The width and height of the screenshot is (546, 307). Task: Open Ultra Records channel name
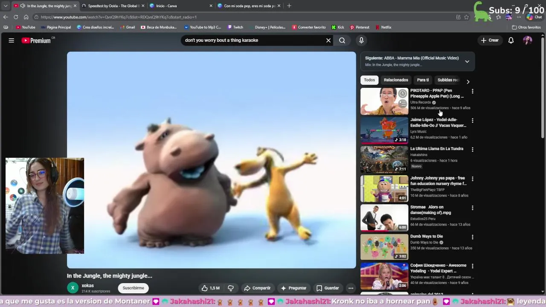coord(421,102)
